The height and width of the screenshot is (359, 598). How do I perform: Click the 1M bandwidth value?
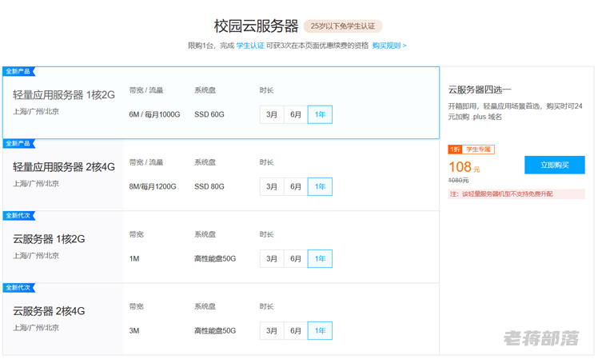(134, 259)
